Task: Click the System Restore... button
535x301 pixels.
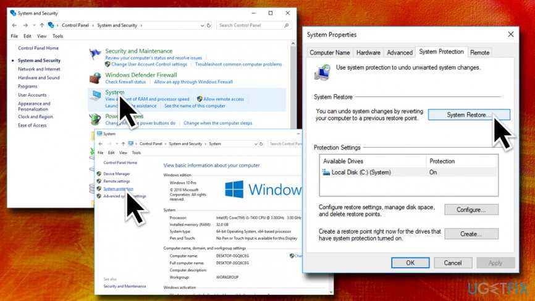Action: pos(469,115)
